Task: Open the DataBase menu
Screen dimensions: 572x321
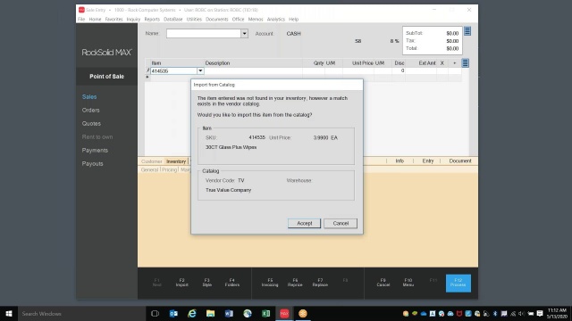Action: tap(172, 20)
